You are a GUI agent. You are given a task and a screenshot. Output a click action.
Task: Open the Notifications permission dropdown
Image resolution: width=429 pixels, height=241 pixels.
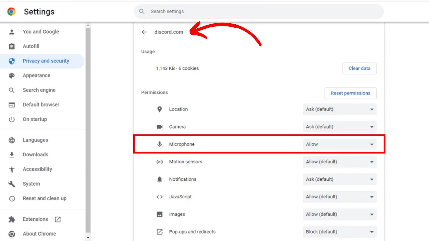(339, 179)
